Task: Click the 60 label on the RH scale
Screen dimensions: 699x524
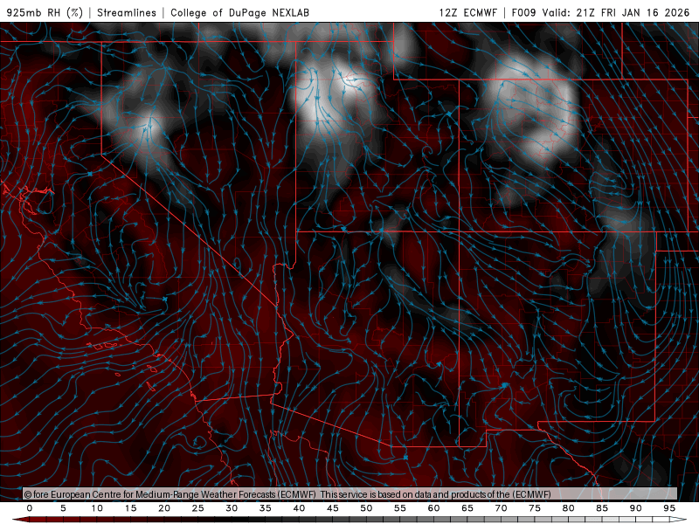Action: pos(433,508)
